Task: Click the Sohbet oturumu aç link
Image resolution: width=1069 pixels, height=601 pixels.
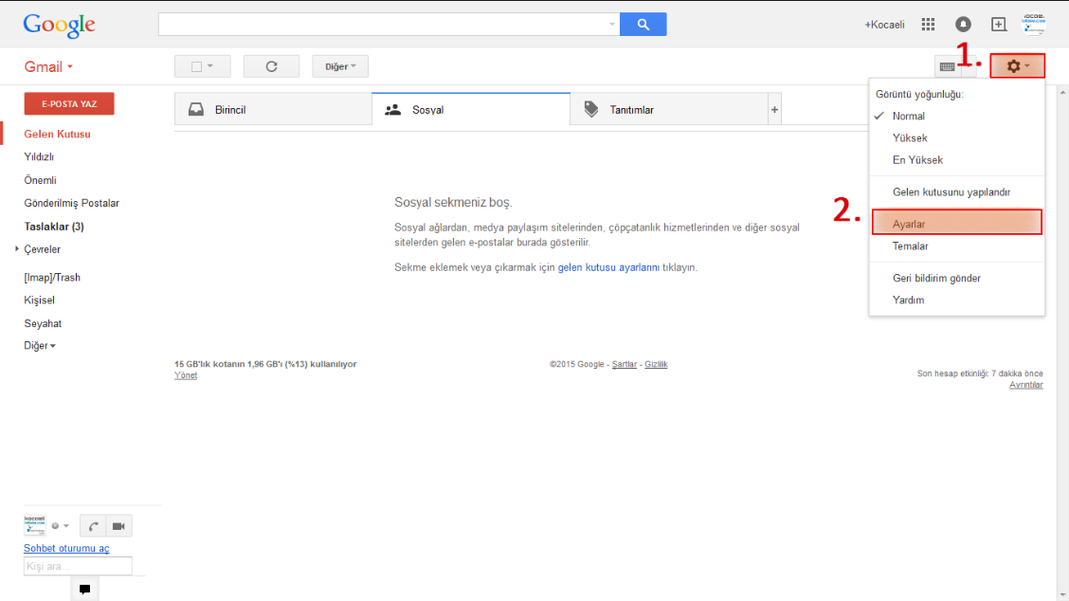Action: point(66,549)
